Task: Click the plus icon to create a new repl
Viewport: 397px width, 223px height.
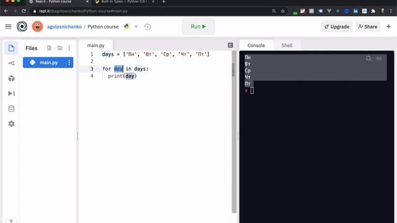Action: tap(389, 27)
